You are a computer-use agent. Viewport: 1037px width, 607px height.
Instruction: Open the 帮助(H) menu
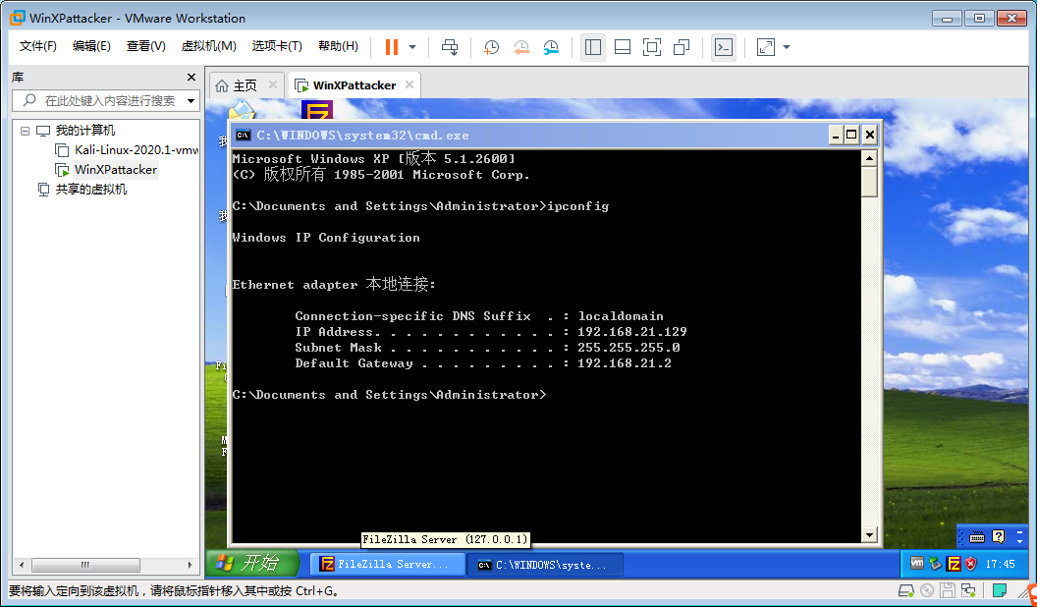tap(338, 46)
